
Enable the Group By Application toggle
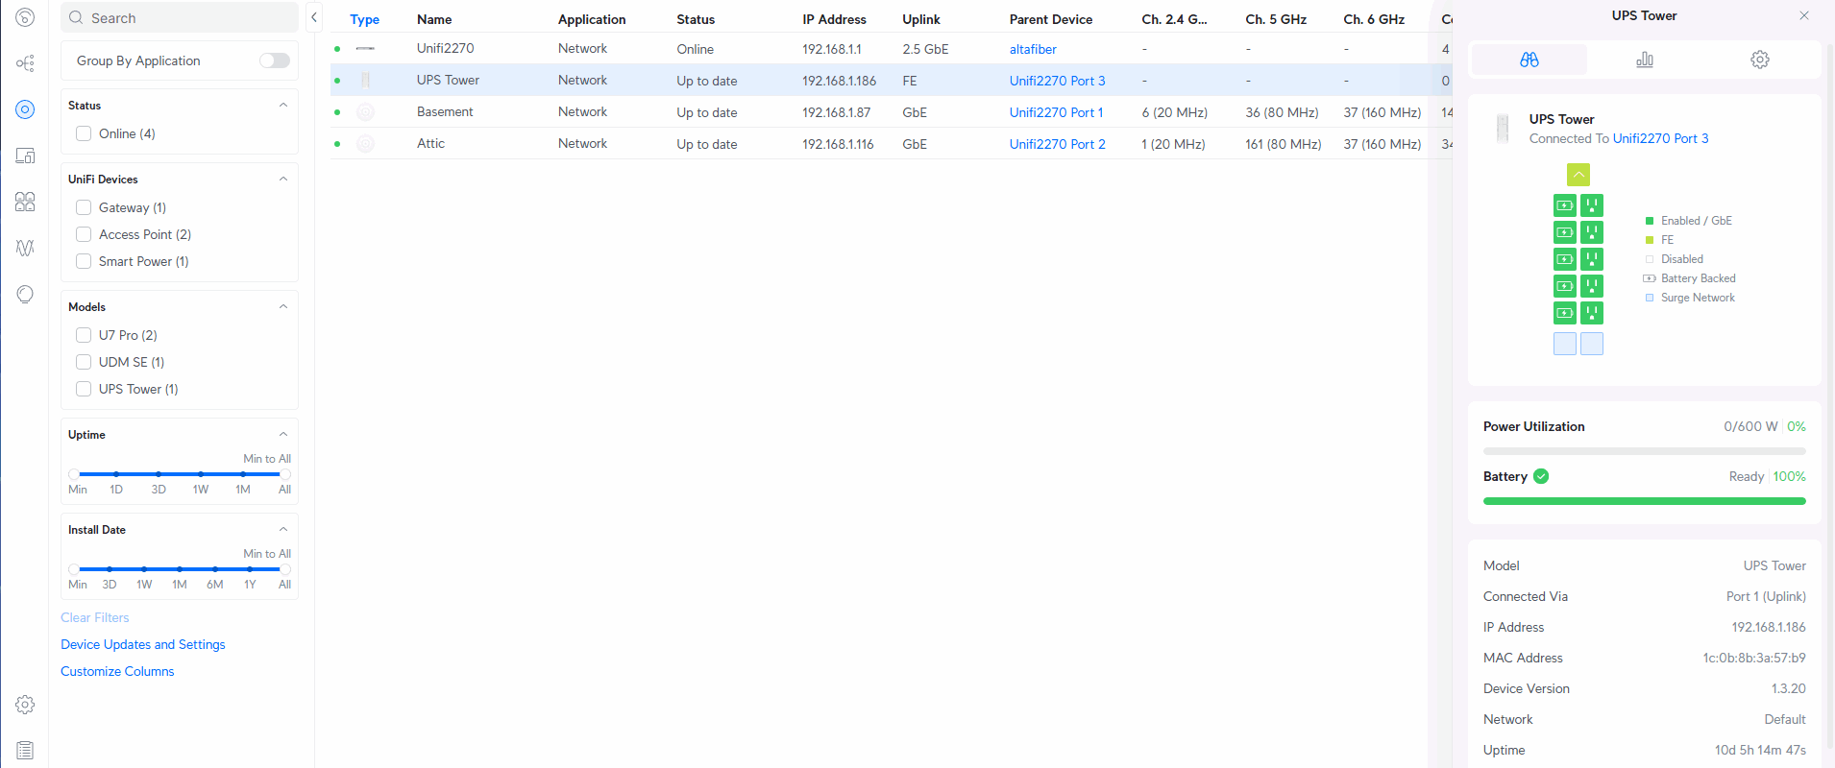point(275,60)
